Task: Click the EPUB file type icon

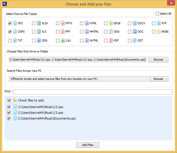Action: click(x=111, y=23)
